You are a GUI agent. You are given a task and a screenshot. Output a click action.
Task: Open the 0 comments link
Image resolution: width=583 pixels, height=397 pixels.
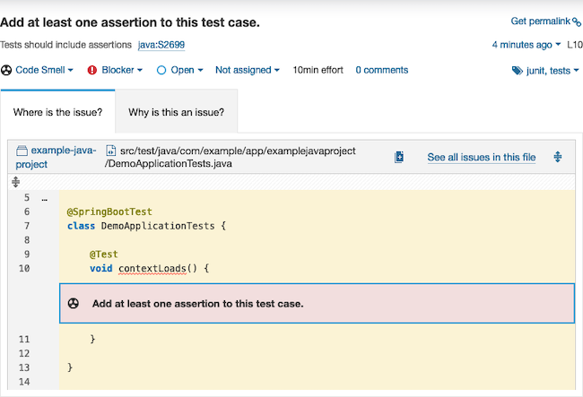(381, 70)
